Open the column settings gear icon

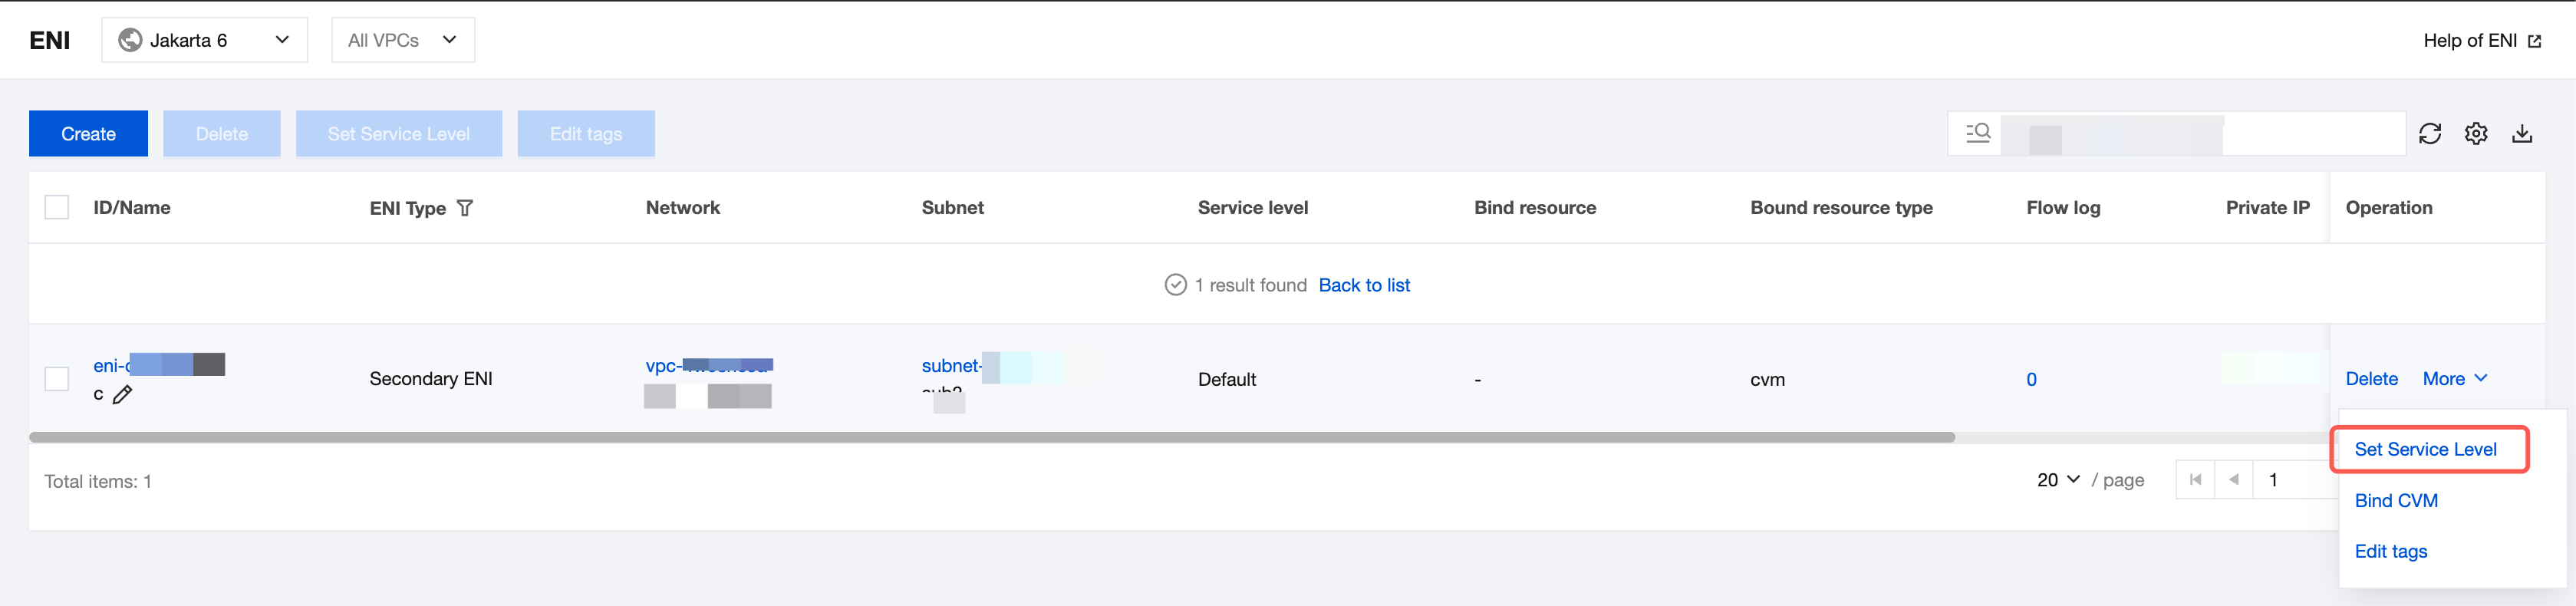coord(2475,134)
